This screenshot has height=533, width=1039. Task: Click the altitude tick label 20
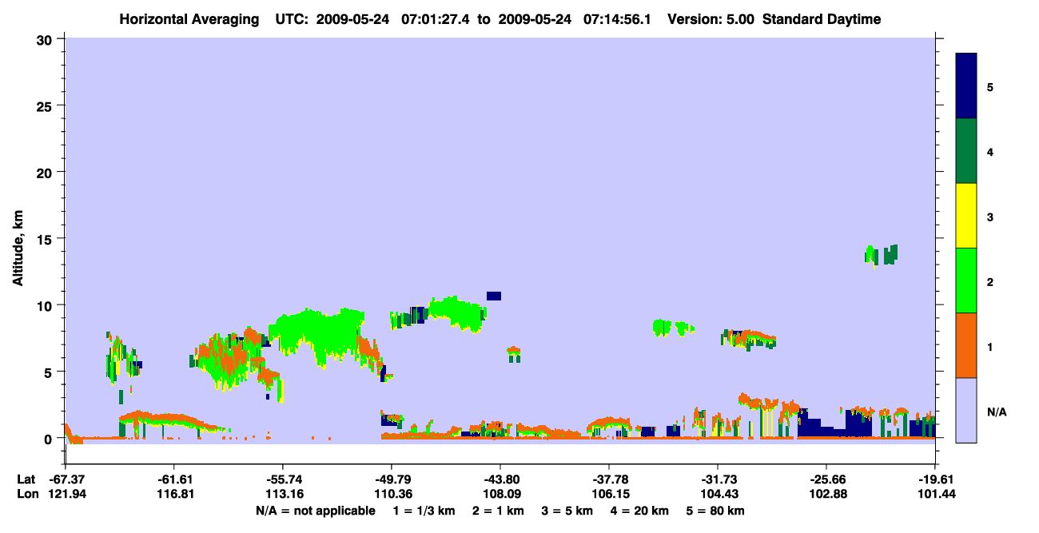click(46, 172)
